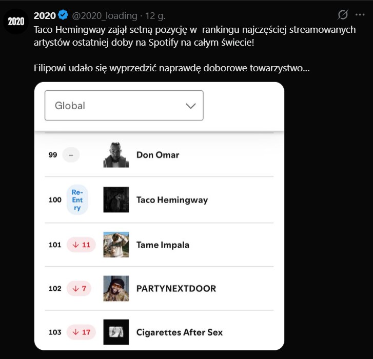The height and width of the screenshot is (359, 373).
Task: Click PARTYNEXTDOOR artist thumbnail
Action: click(x=116, y=288)
